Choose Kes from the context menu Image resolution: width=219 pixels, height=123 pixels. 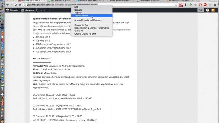click(x=92, y=7)
